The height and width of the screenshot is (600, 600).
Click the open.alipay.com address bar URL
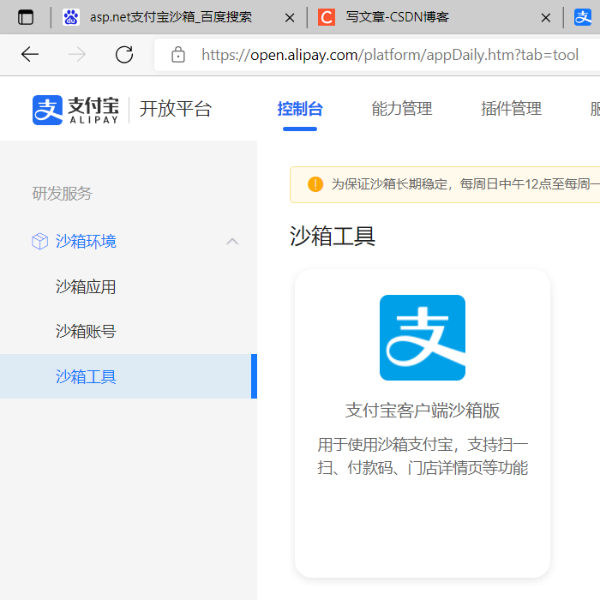(390, 55)
